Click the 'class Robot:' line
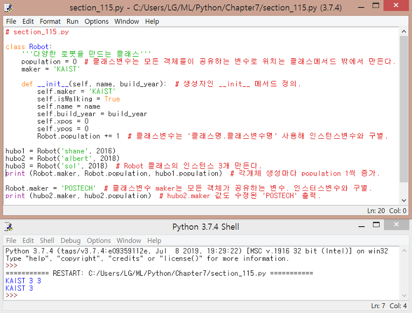This screenshot has width=412, height=313. tap(29, 46)
